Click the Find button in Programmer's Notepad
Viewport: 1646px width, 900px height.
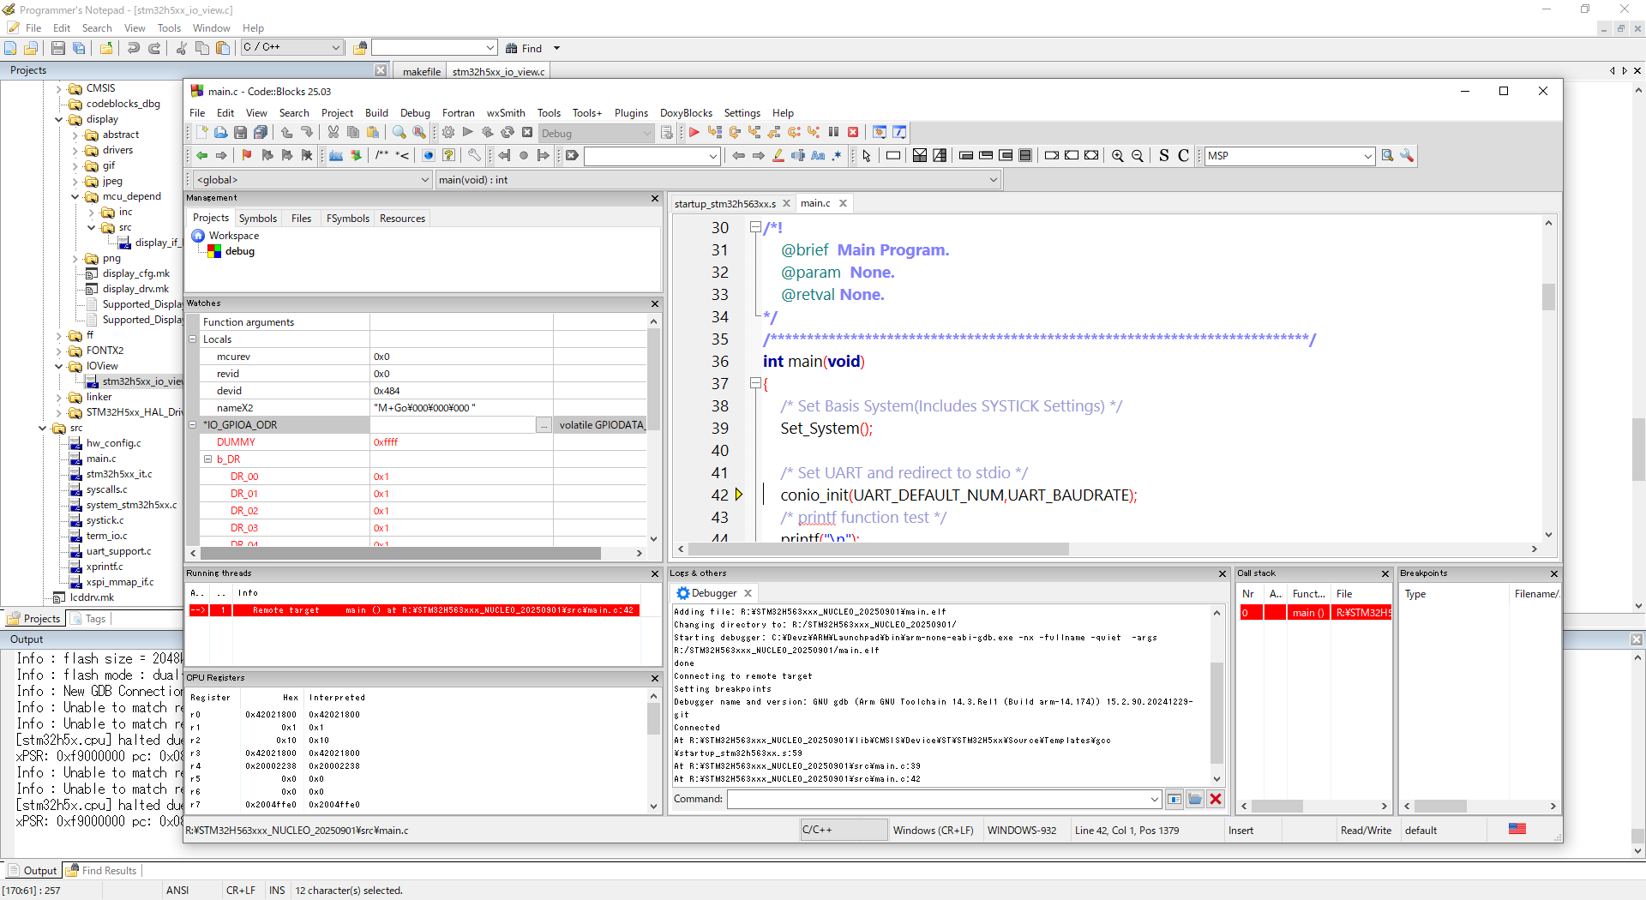click(x=524, y=49)
